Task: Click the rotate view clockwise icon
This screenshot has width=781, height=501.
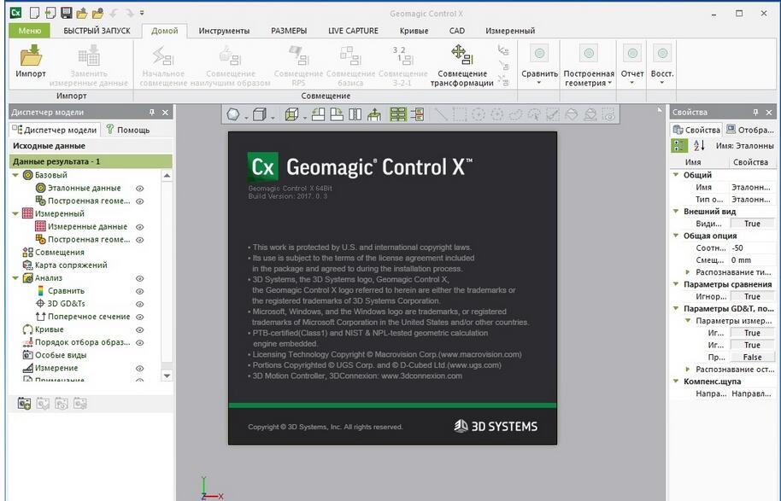Action: coord(337,115)
